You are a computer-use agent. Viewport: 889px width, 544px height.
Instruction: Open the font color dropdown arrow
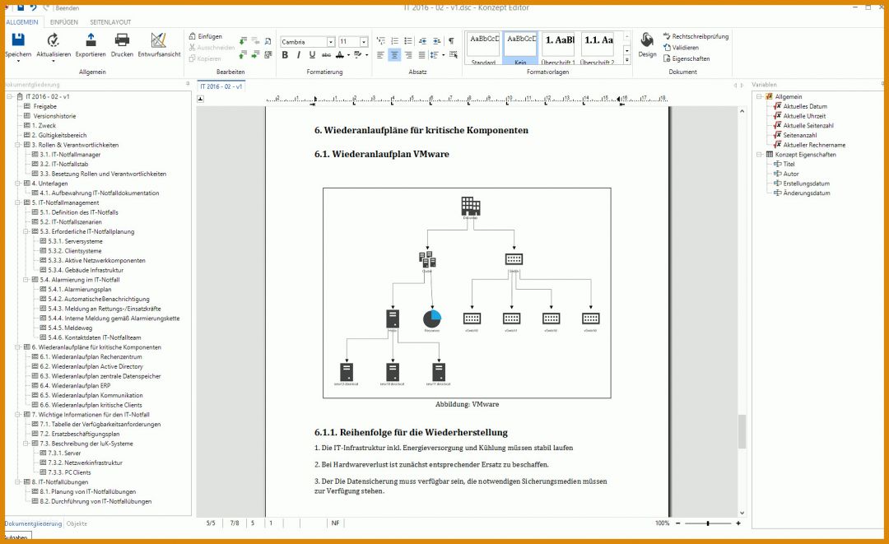click(349, 55)
